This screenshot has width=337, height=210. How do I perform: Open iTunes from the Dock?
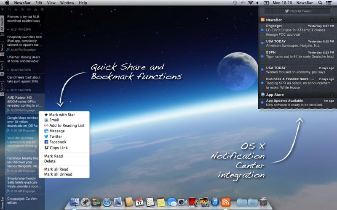[x=215, y=202]
